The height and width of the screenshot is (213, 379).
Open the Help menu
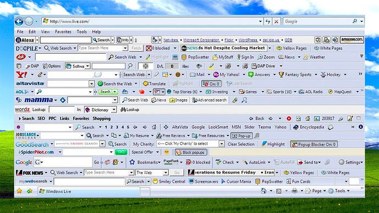pos(96,32)
